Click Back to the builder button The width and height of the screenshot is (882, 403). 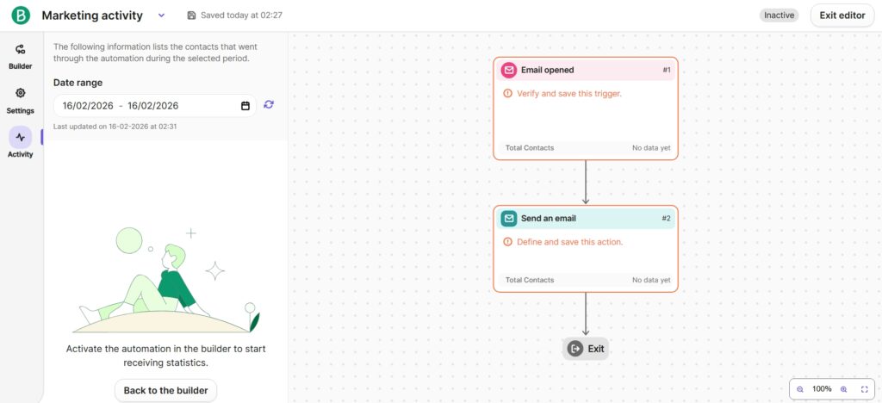click(x=165, y=390)
